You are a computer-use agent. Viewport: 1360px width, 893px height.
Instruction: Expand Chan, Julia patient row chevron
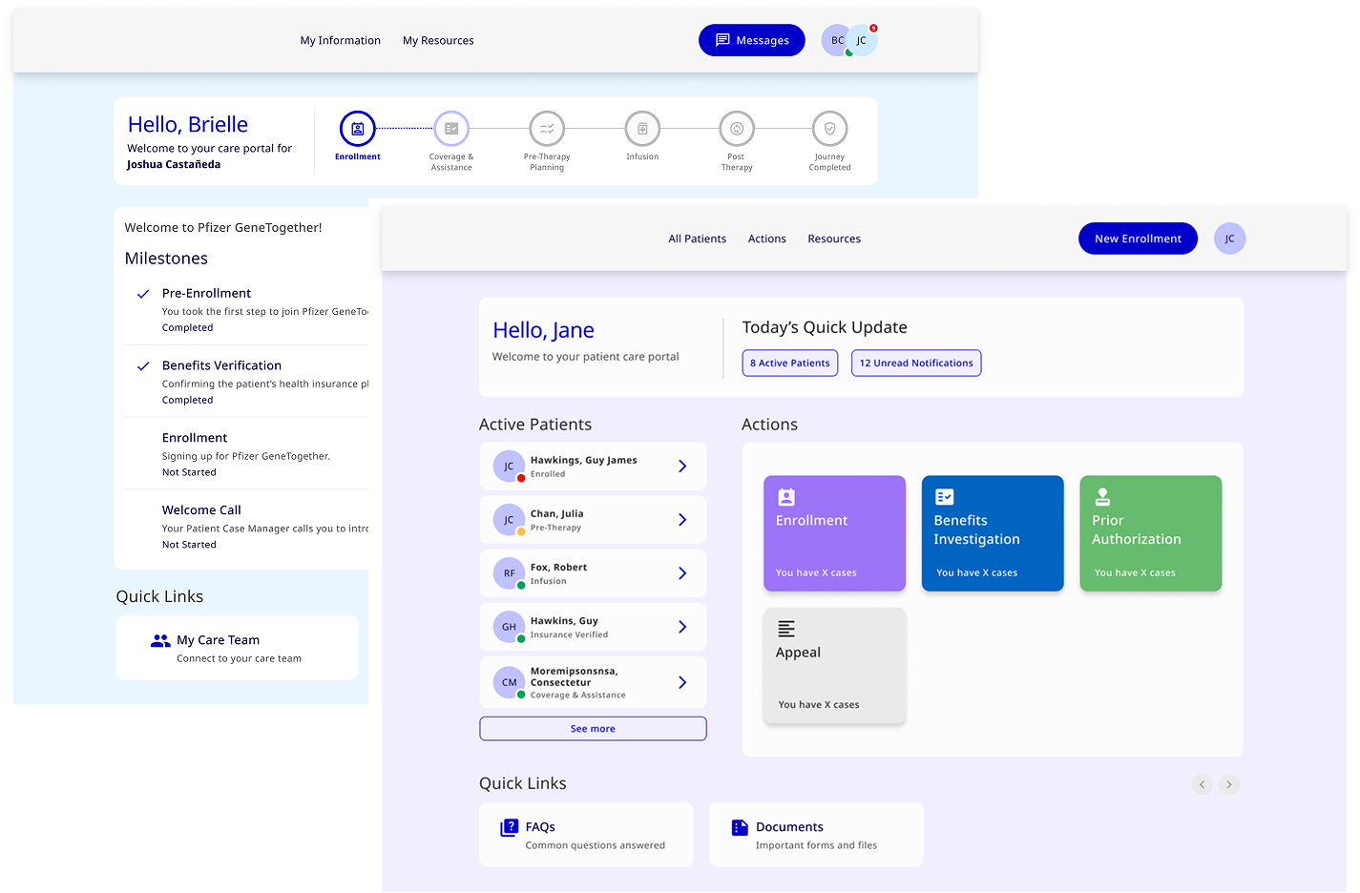682,520
